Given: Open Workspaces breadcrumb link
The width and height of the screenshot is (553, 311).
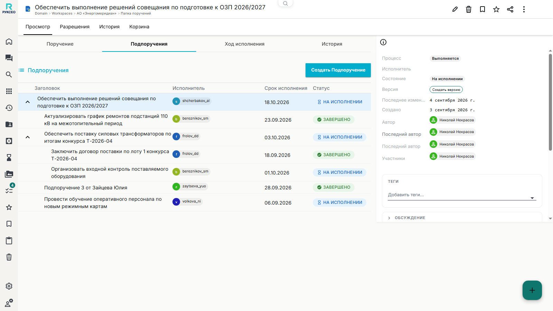Looking at the screenshot, I should tap(62, 13).
